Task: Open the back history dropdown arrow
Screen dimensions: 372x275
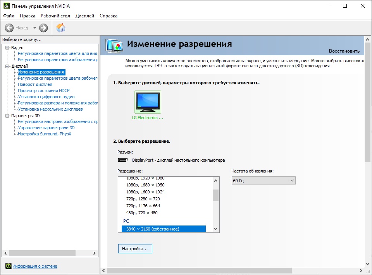Action: (x=34, y=28)
